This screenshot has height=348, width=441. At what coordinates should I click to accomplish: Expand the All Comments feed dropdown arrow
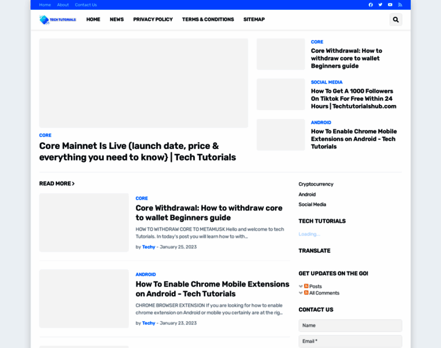tap(301, 293)
